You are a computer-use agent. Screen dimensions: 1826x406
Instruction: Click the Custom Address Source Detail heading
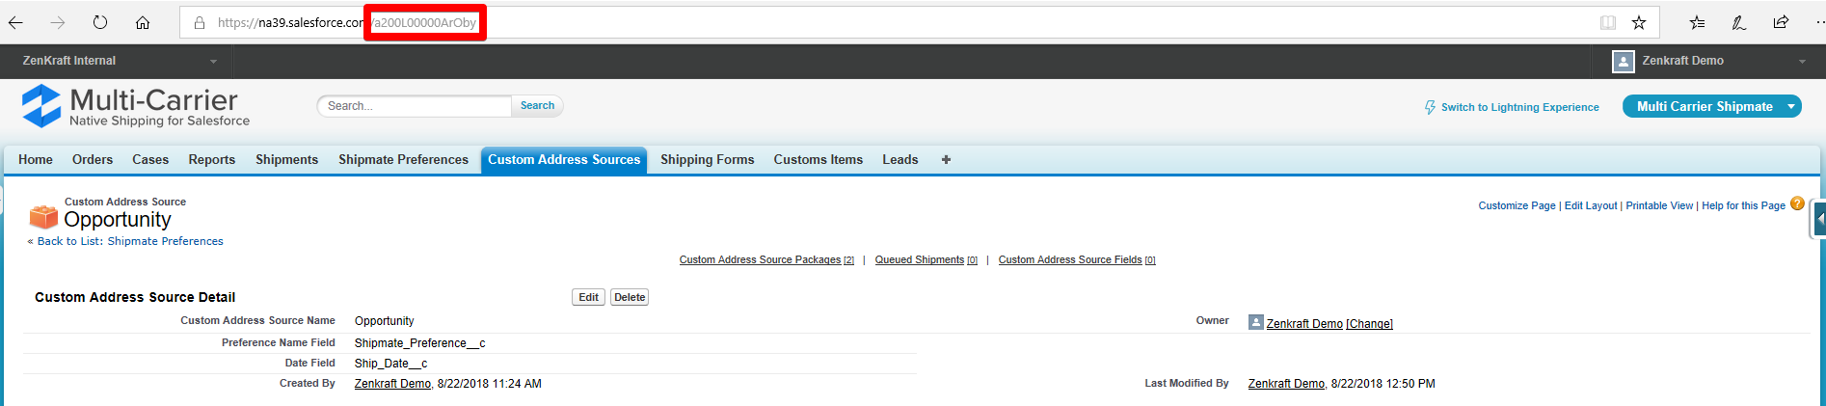(135, 297)
